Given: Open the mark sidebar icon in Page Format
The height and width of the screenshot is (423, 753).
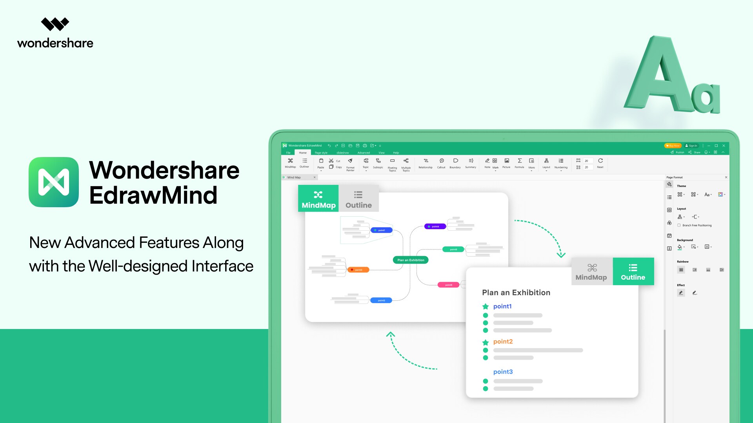Looking at the screenshot, I should pos(669,210).
